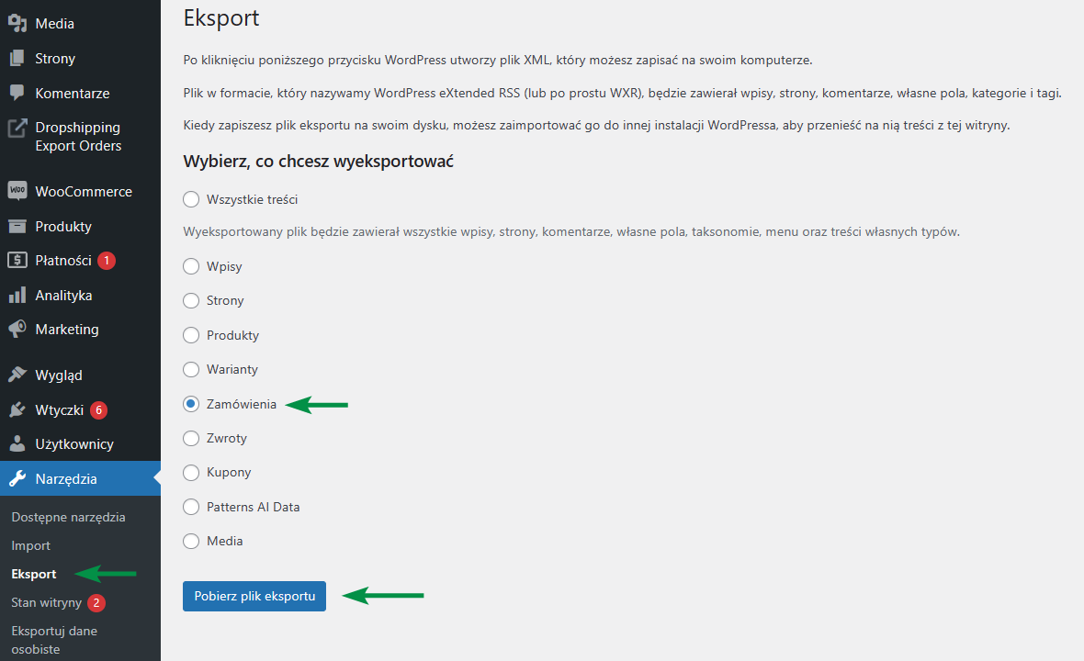The width and height of the screenshot is (1084, 661).
Task: Click the Komentarze speech bubble icon
Action: 17,93
